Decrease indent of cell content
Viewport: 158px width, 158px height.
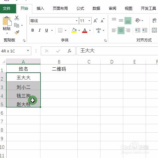[138, 30]
